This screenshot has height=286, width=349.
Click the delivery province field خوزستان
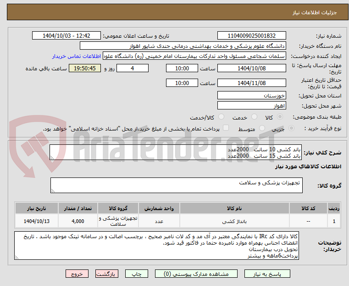[x=251, y=96]
